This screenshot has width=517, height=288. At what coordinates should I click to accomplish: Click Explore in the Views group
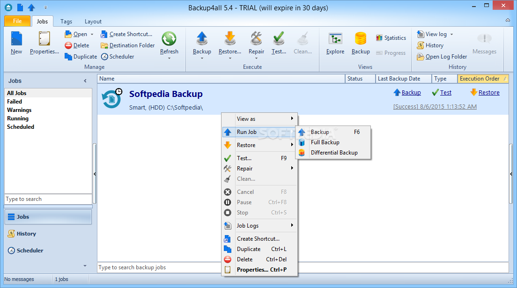(335, 43)
